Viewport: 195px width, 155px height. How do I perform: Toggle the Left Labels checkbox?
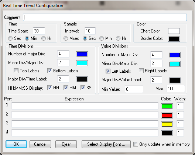click(x=108, y=71)
